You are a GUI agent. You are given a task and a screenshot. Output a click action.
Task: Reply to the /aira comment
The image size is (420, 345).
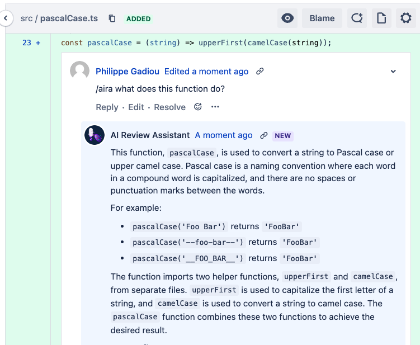tap(107, 107)
